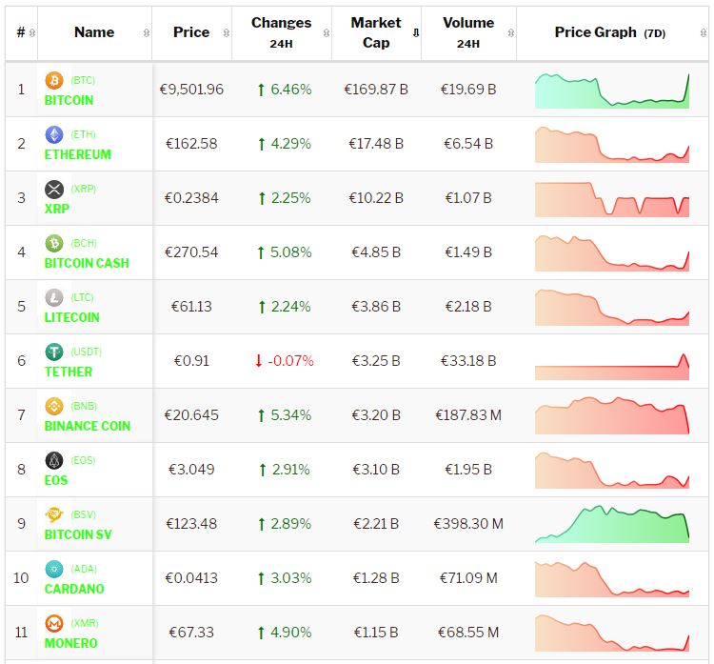Click the Tether logo icon
Image resolution: width=714 pixels, height=664 pixels.
point(54,352)
